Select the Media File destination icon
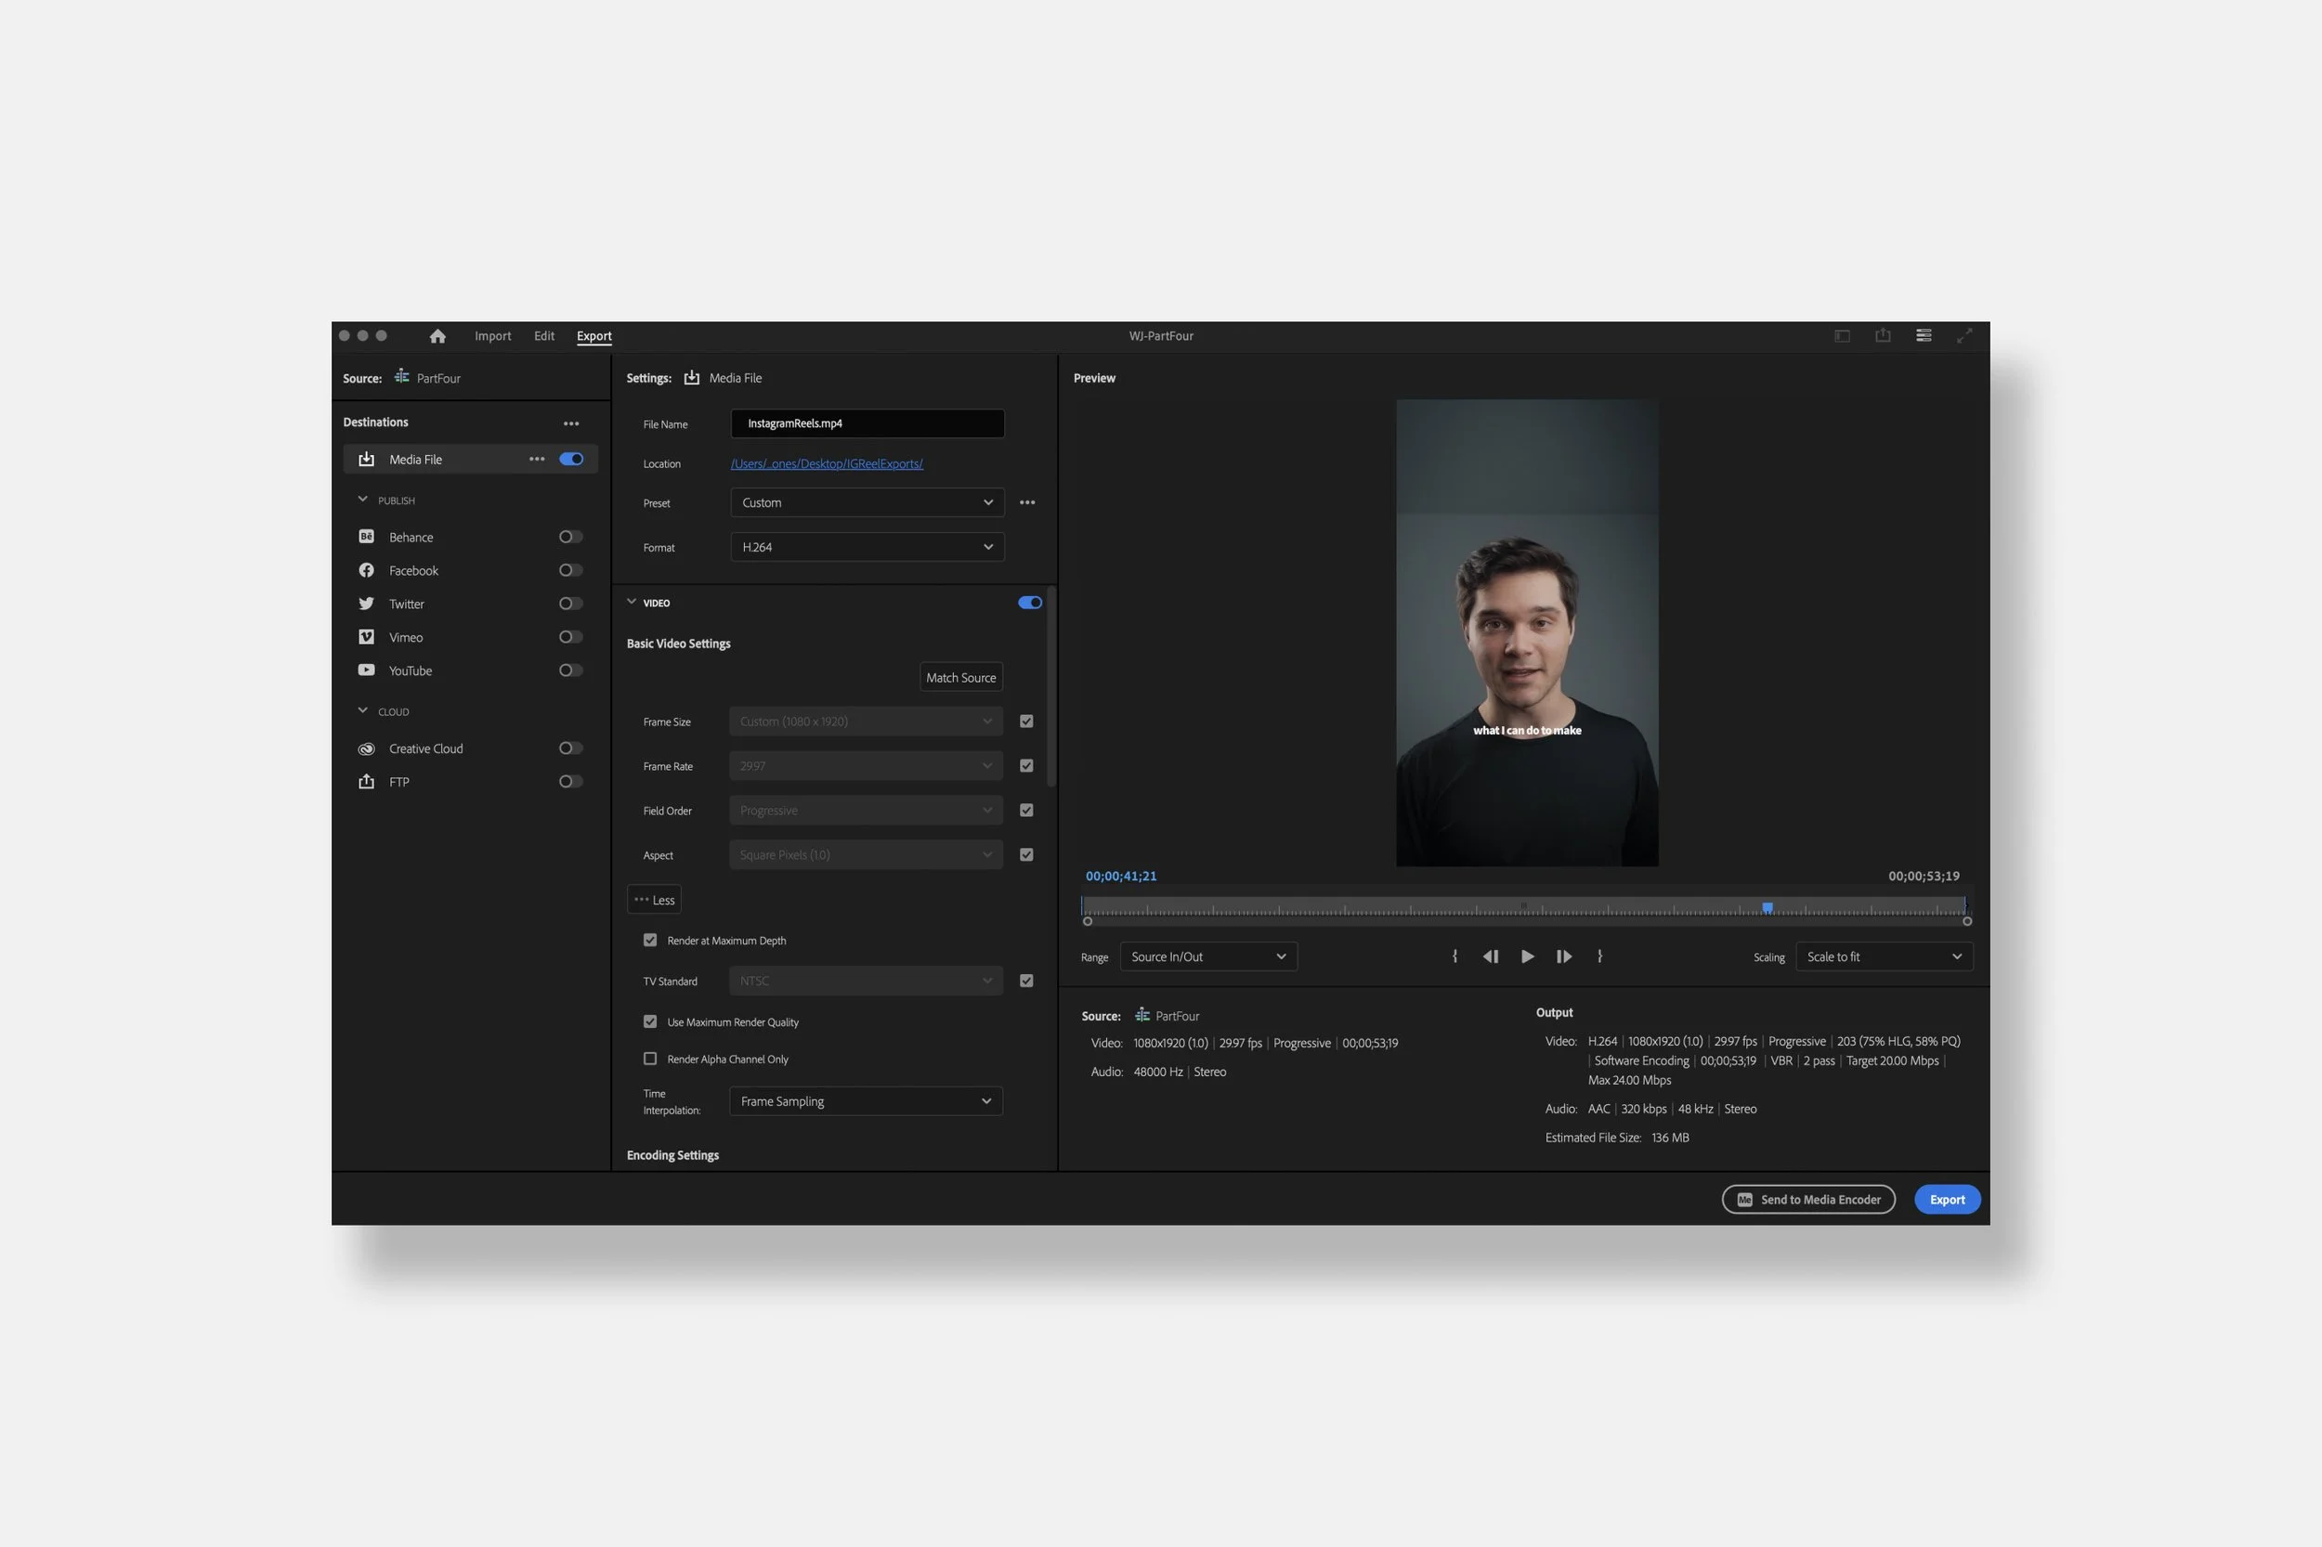 point(366,458)
